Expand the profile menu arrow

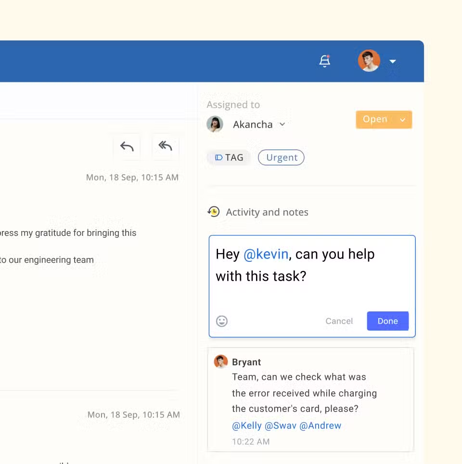(393, 61)
